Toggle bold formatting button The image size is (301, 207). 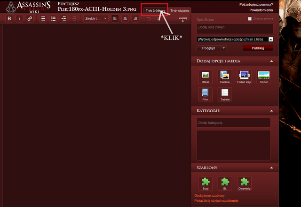pos(9,19)
